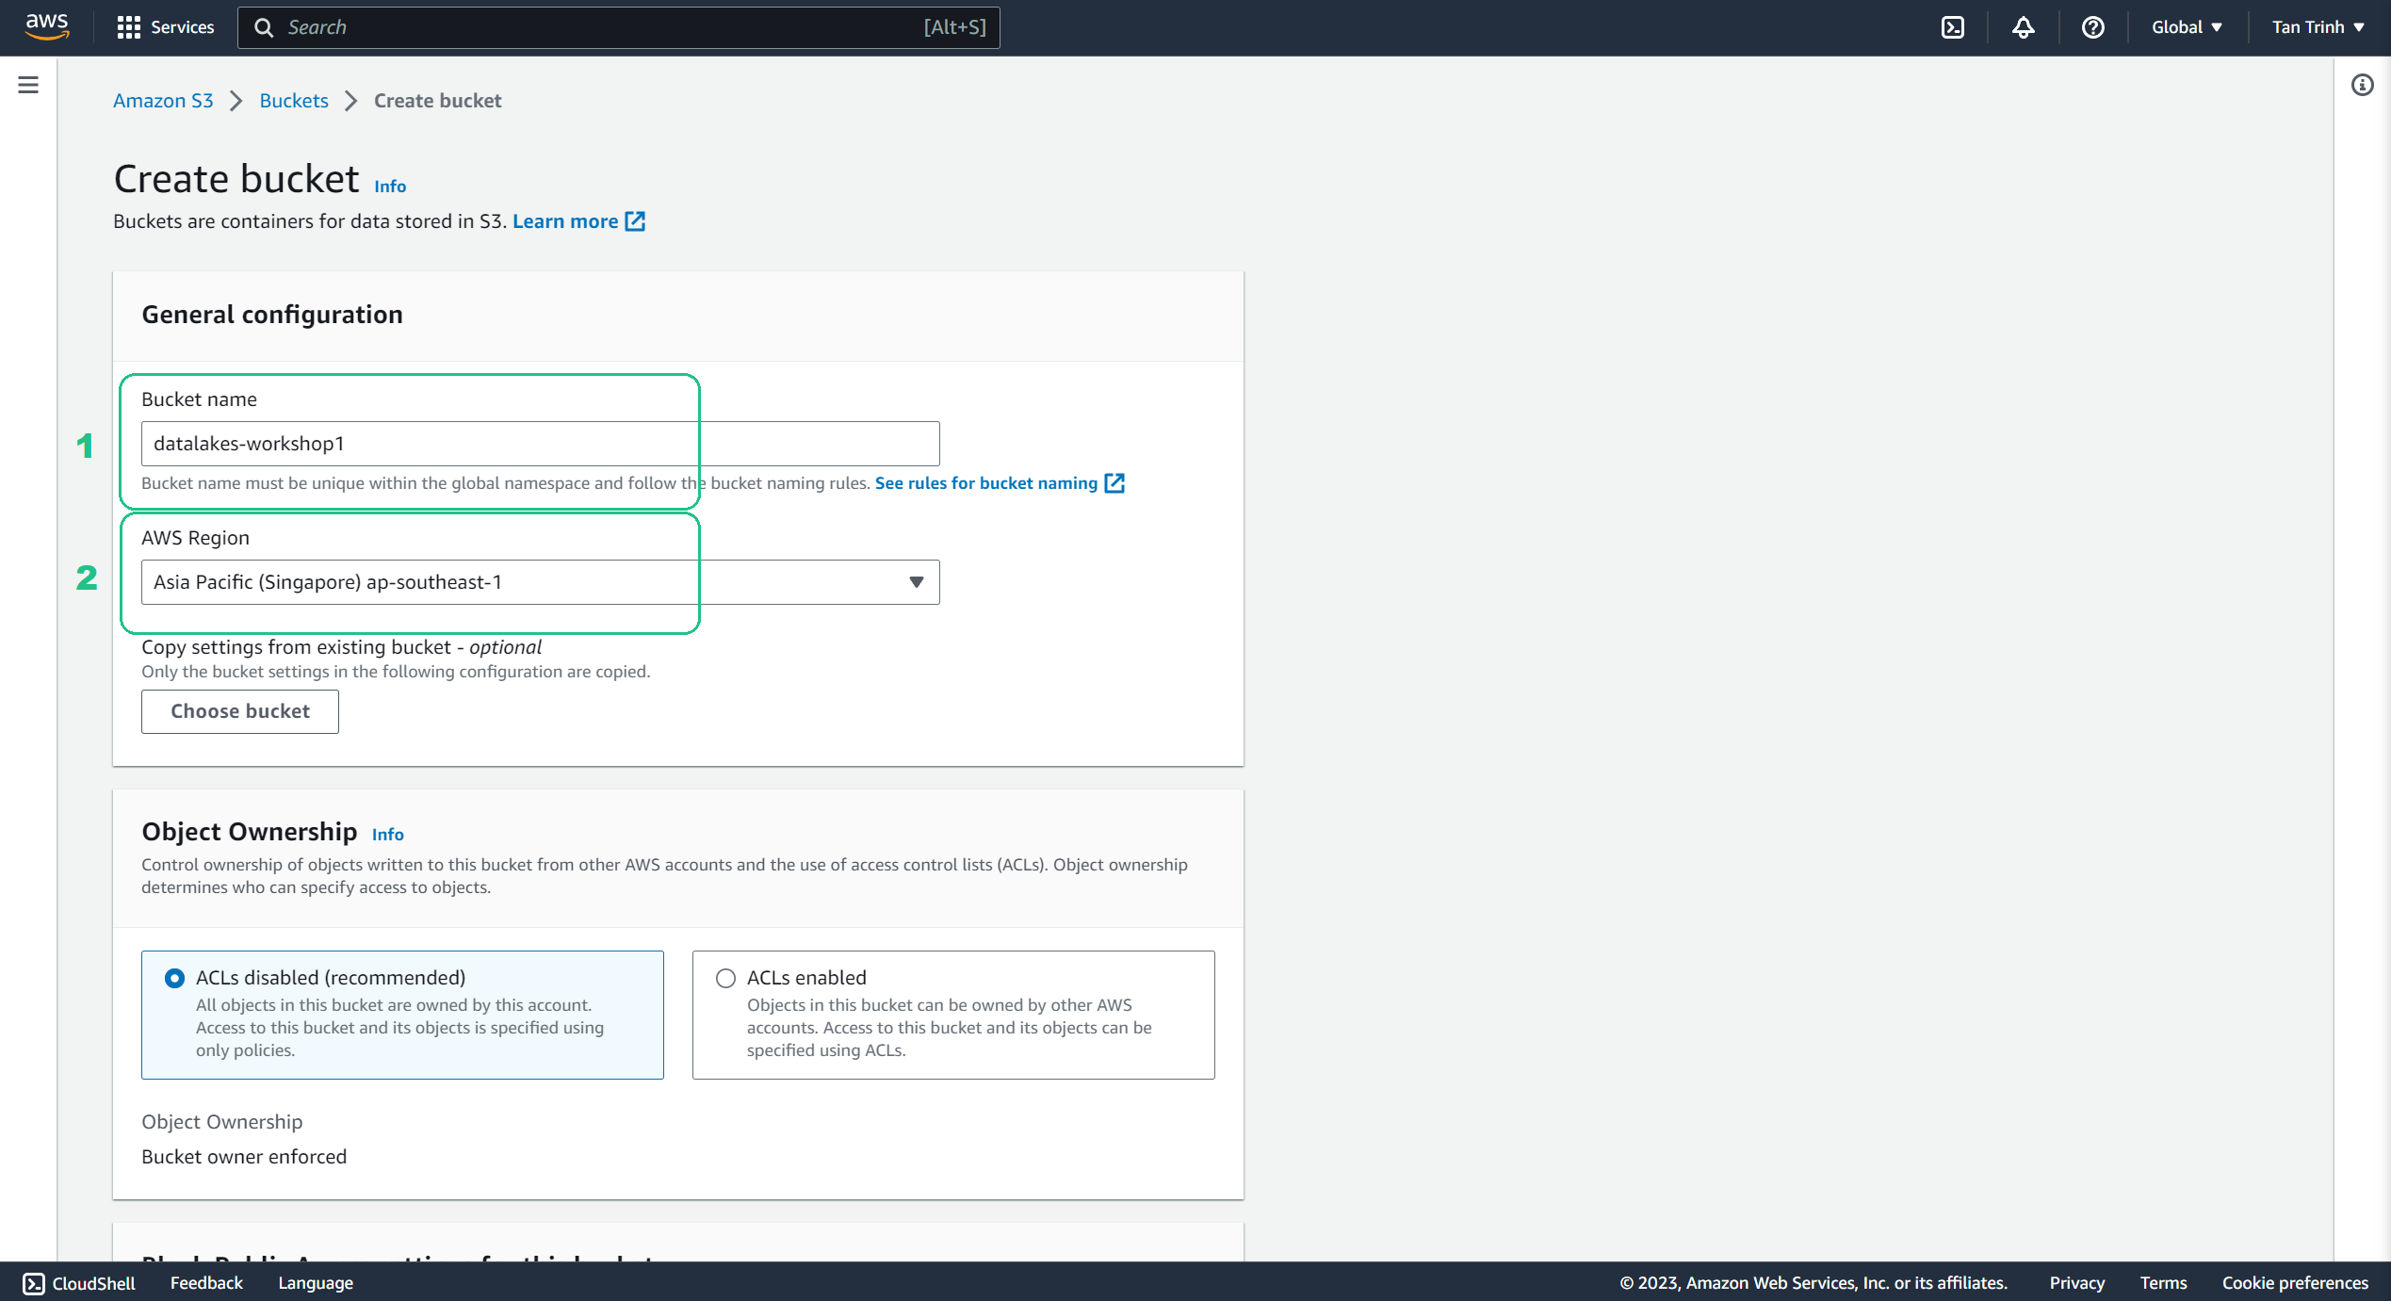Go to Buckets breadcrumb

294,101
